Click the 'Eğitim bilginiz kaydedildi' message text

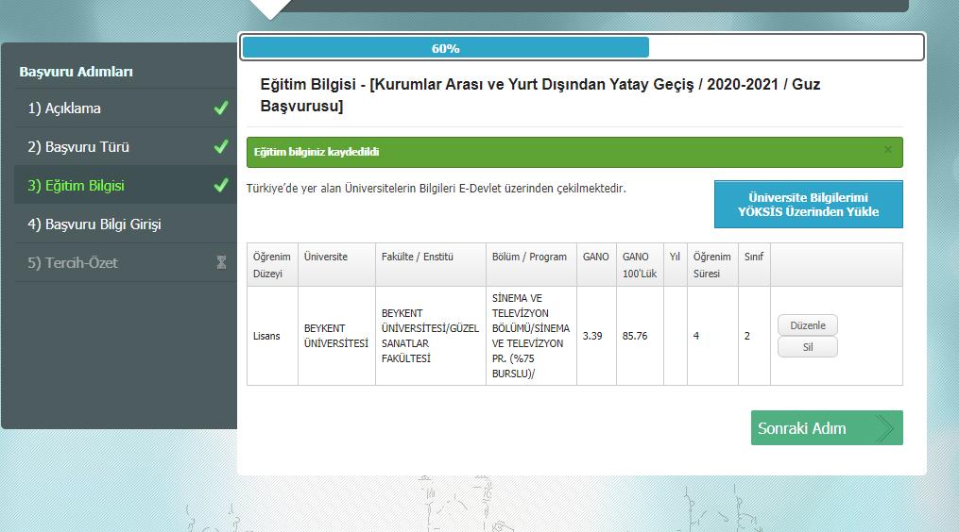(317, 152)
